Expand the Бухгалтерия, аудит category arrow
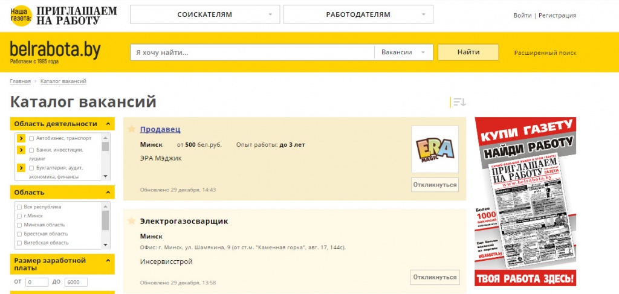Screen dimensions: 619x294 pos(21,168)
